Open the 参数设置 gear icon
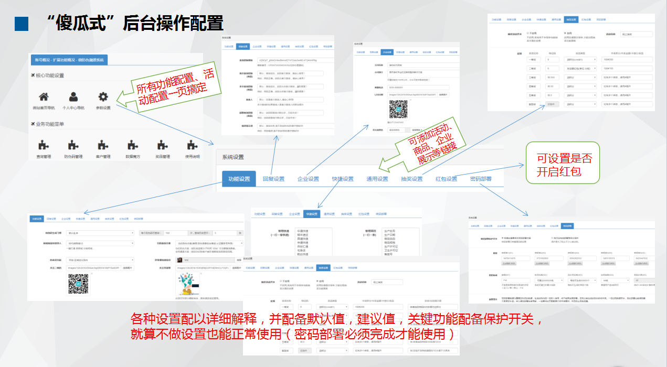Viewport: 667px width, 367px height. (x=103, y=97)
